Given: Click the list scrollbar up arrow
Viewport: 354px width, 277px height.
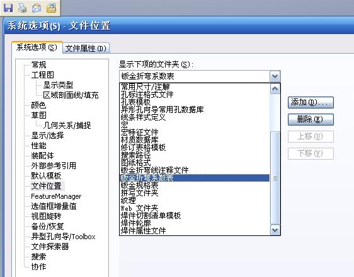Looking at the screenshot, I should click(275, 88).
